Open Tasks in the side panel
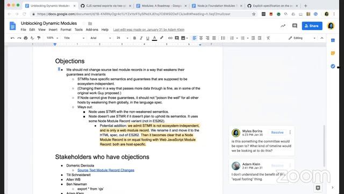The image size is (344, 194). [333, 66]
